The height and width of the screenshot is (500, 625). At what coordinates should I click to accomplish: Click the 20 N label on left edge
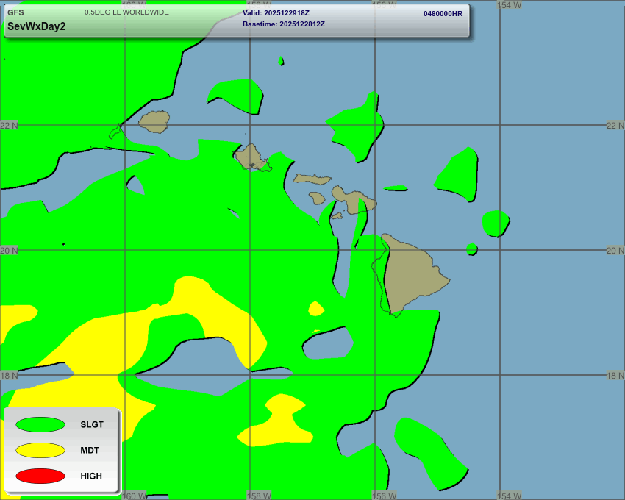(x=10, y=251)
